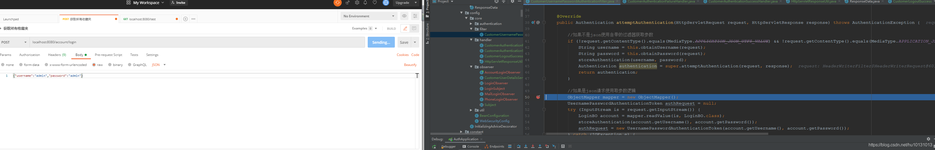The image size is (935, 150).
Task: Open the Evaluate Expression calculator icon
Action: [x=563, y=146]
